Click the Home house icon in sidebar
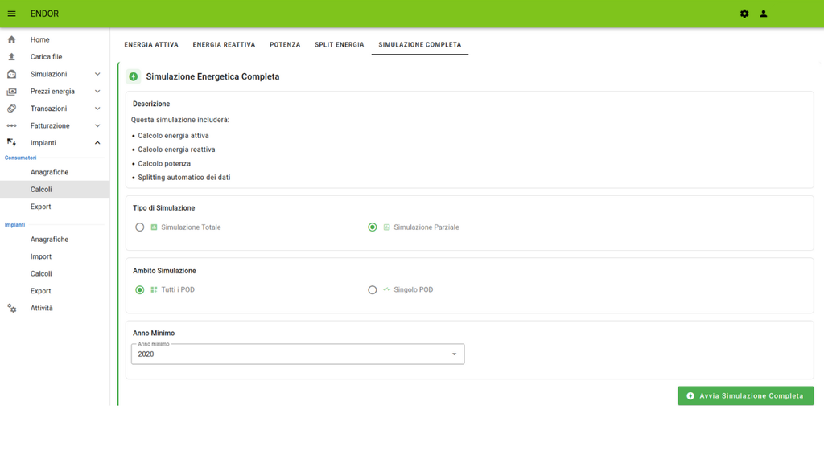 tap(11, 39)
